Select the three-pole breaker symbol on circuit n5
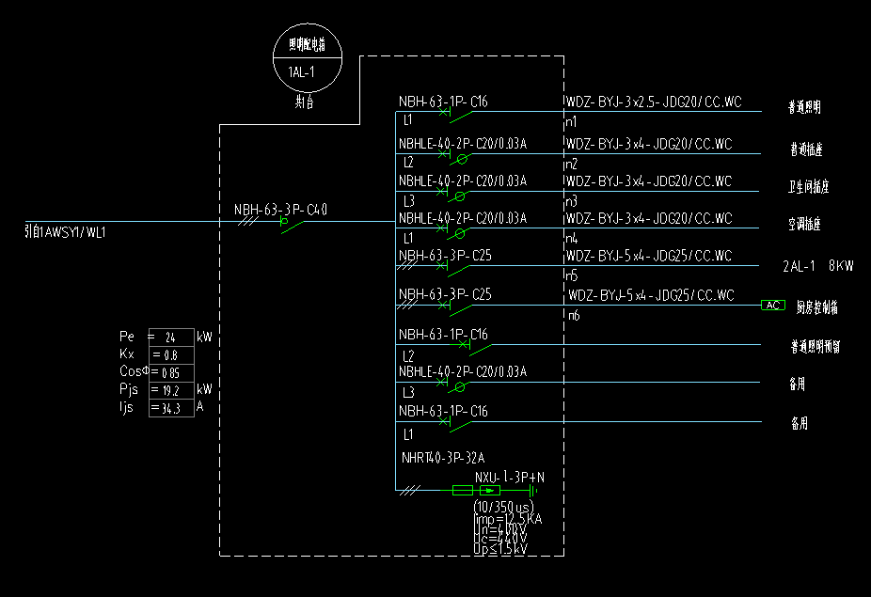 click(x=453, y=269)
